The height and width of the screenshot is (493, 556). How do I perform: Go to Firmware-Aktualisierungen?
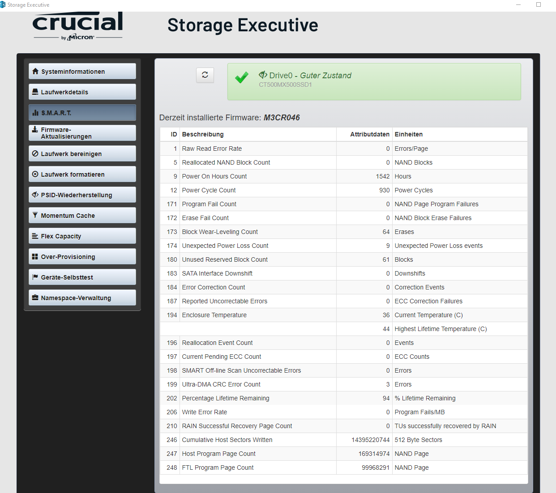(82, 133)
